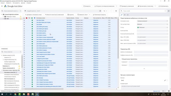Click Внести несколько изменений button

point(55,15)
